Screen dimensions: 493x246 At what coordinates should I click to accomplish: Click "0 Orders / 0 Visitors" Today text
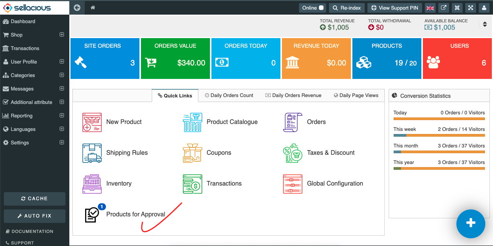point(463,113)
